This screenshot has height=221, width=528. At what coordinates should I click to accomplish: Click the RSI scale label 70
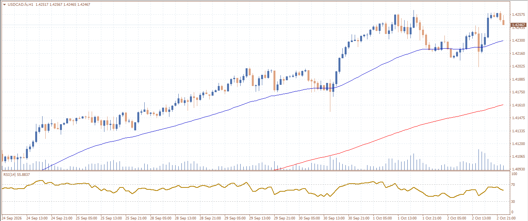[513, 185]
